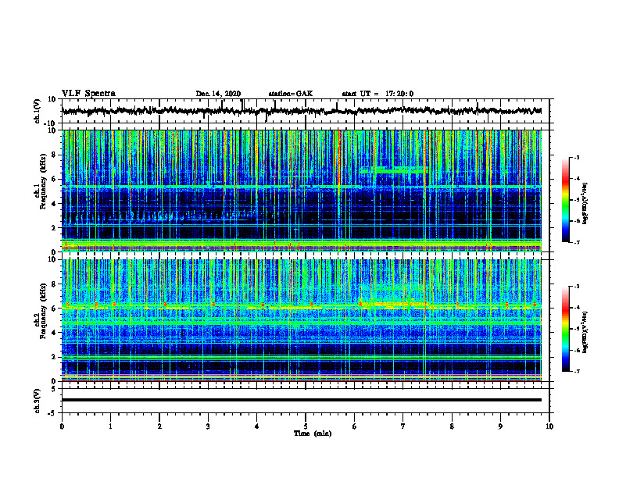Click time axis tick label "6"
The image size is (619, 478).
(x=355, y=426)
